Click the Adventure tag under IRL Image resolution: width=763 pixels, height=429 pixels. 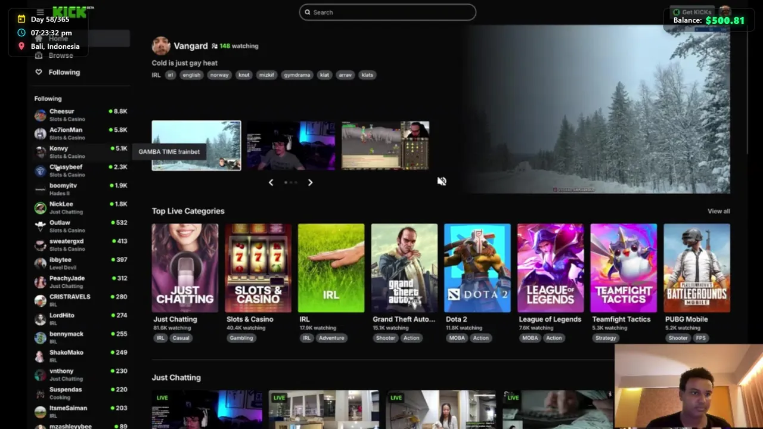[331, 338]
